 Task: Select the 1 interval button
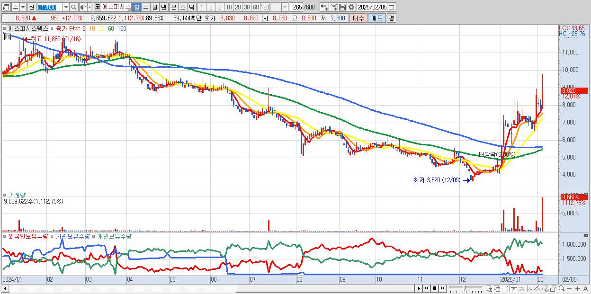click(x=202, y=7)
